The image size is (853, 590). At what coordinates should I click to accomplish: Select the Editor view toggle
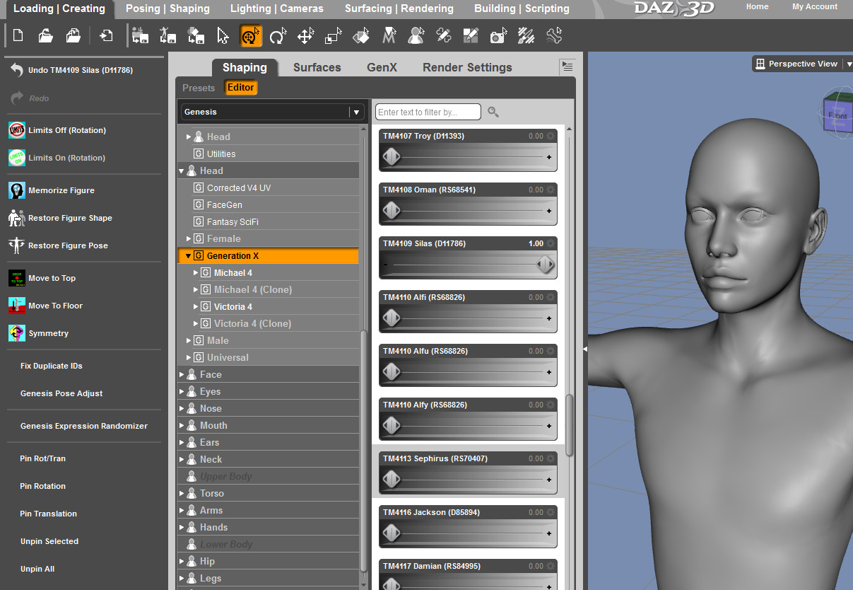coord(241,88)
